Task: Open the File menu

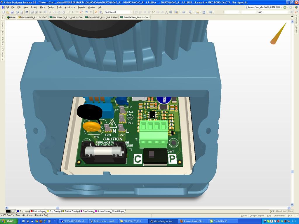Action: (x=13, y=7)
